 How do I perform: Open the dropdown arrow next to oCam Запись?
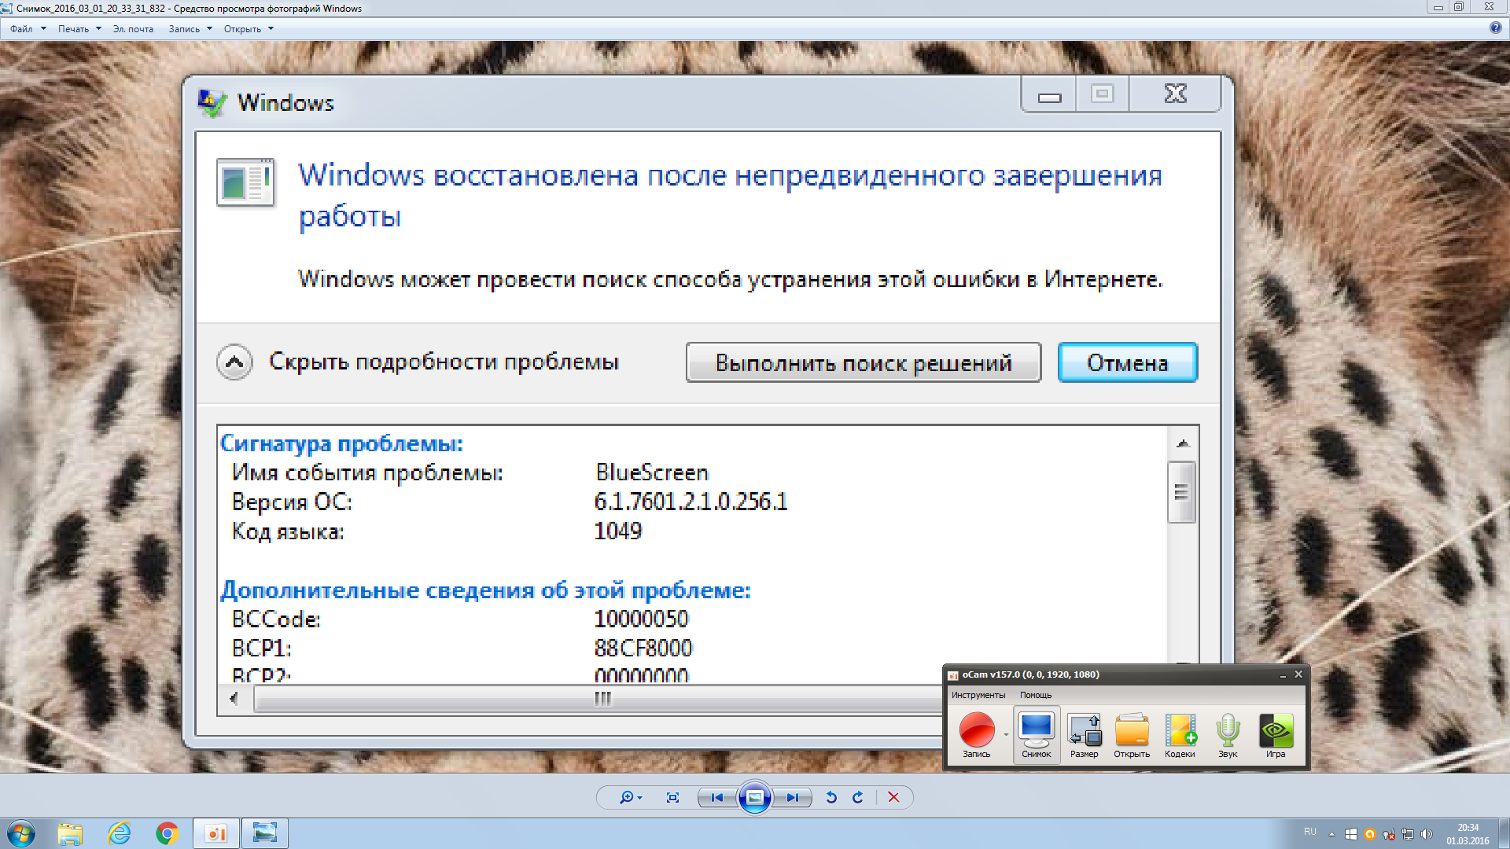pos(1006,735)
